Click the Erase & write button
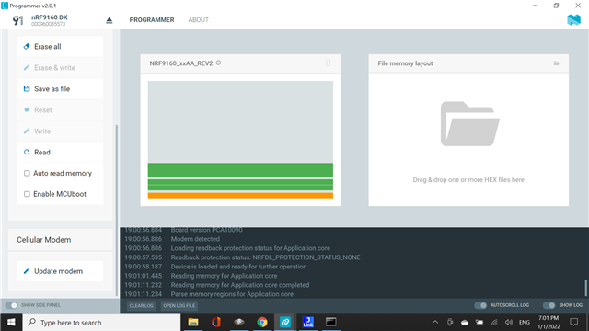 [60, 67]
